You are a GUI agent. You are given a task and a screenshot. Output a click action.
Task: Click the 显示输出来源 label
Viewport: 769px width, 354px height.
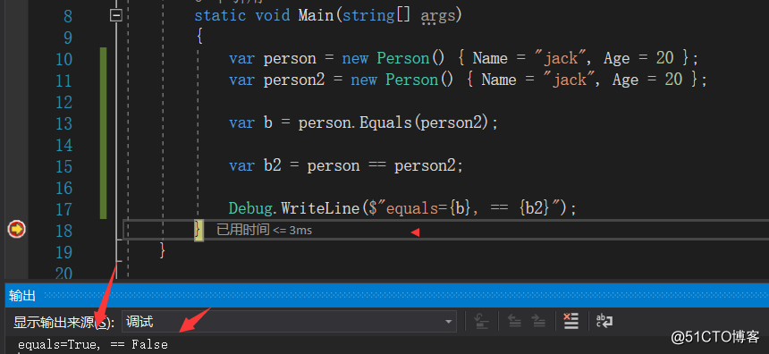coord(63,322)
